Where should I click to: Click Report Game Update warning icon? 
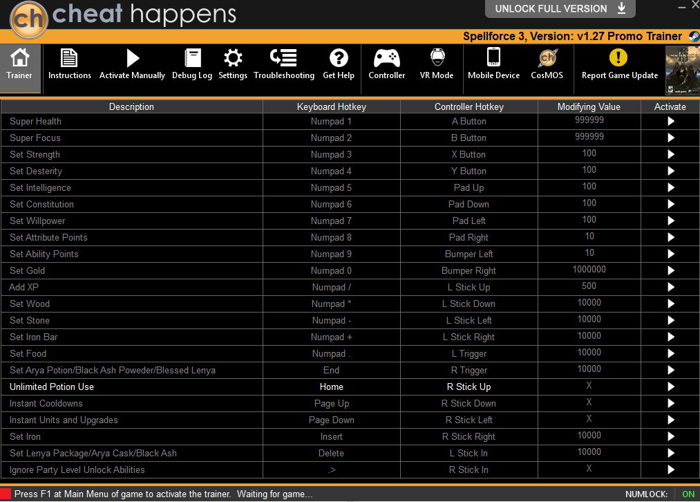(x=618, y=57)
